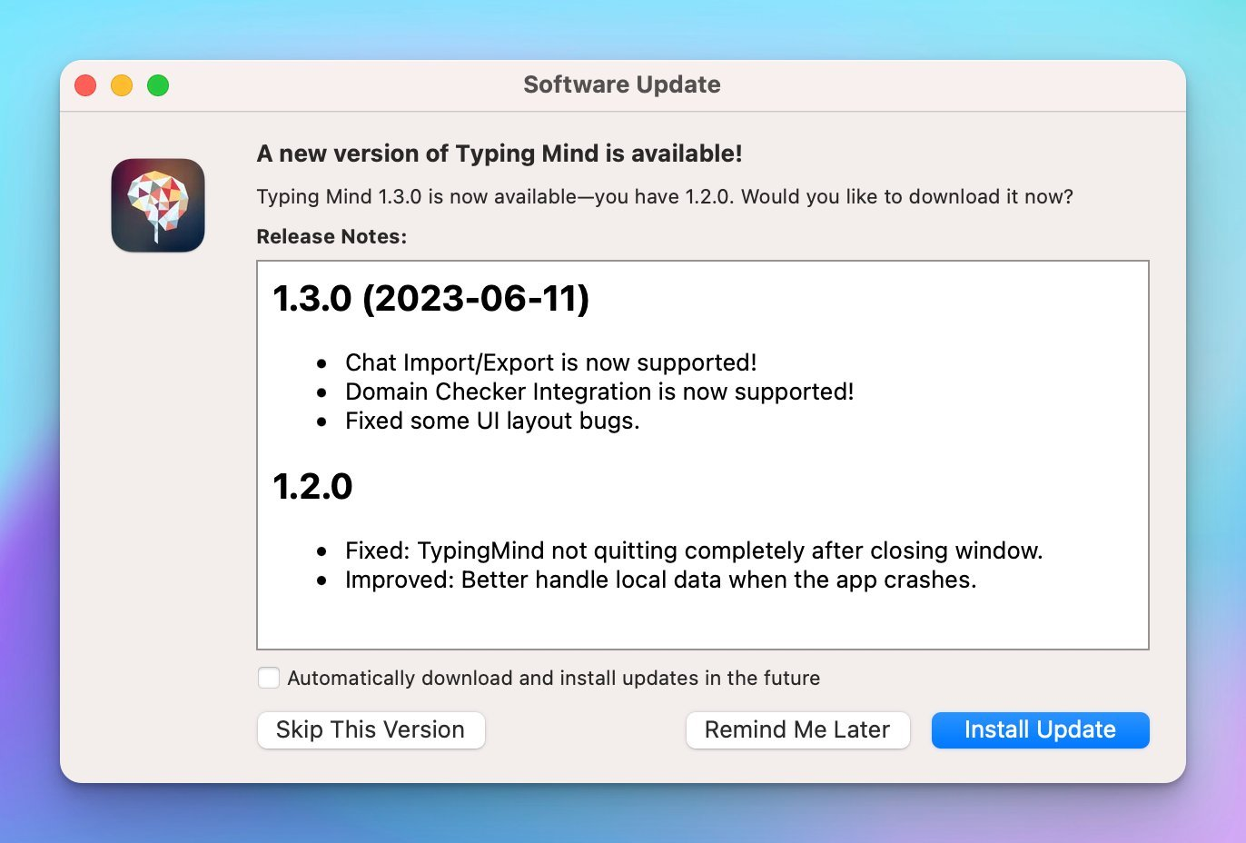This screenshot has height=843, width=1246.
Task: Click the 'Automatically download and install updates' label text
Action: click(554, 678)
